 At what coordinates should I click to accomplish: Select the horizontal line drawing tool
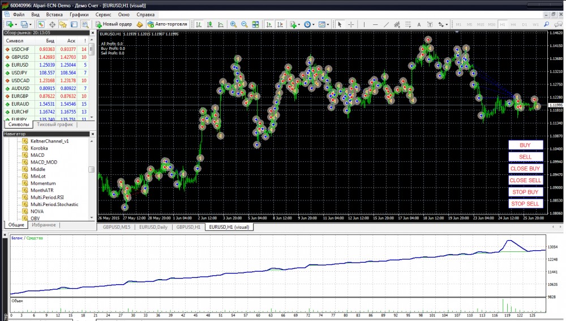click(375, 24)
